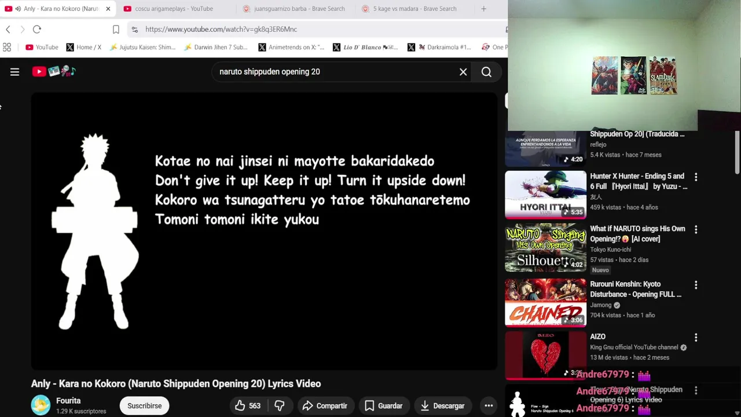Open options menu for Hunter X Hunter video
The height and width of the screenshot is (417, 741).
click(696, 177)
